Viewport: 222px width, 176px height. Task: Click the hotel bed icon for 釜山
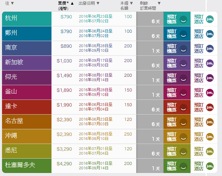pos(210,93)
